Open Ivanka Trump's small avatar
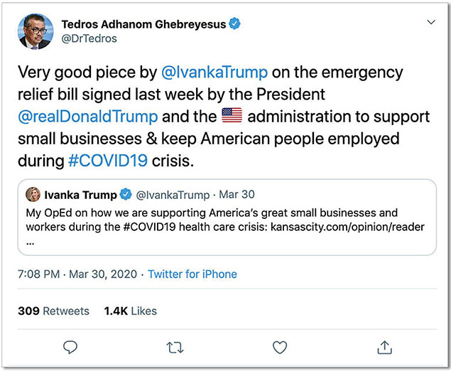This screenshot has height=371, width=451. [33, 195]
